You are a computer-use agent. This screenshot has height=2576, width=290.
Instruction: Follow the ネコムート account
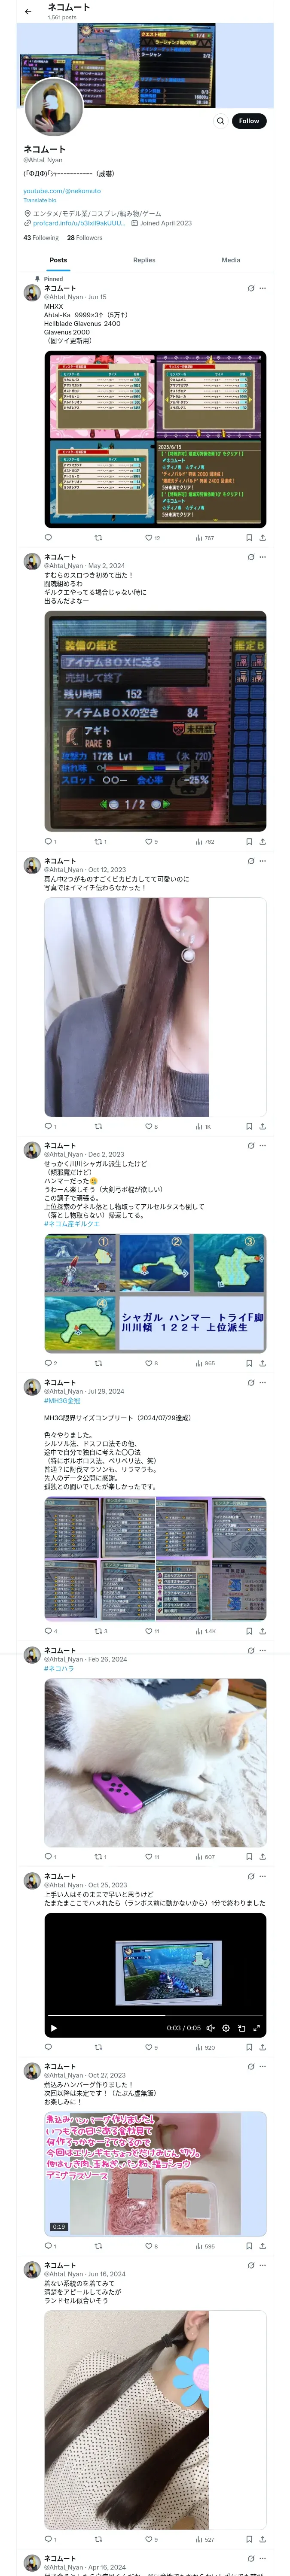(249, 121)
